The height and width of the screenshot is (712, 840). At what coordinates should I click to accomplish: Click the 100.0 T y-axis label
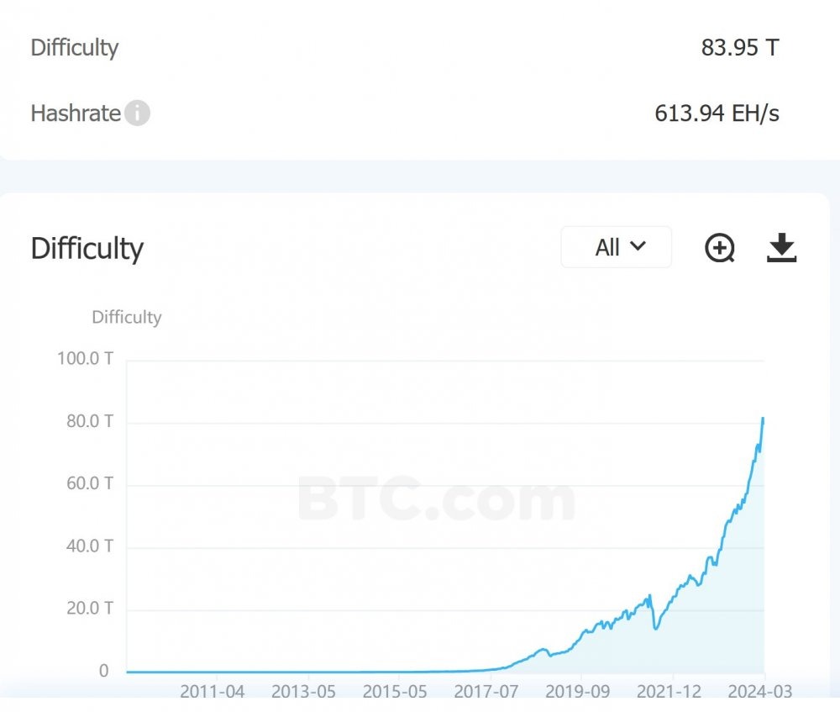click(x=85, y=358)
